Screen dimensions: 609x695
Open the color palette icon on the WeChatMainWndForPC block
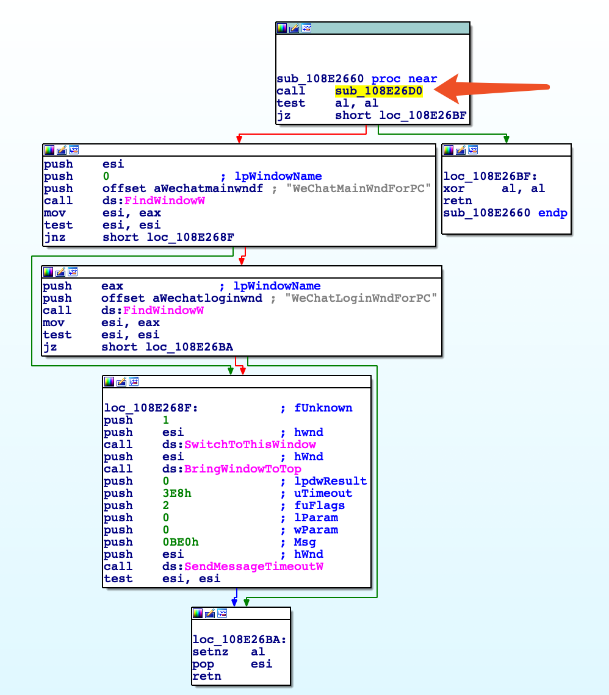click(49, 149)
